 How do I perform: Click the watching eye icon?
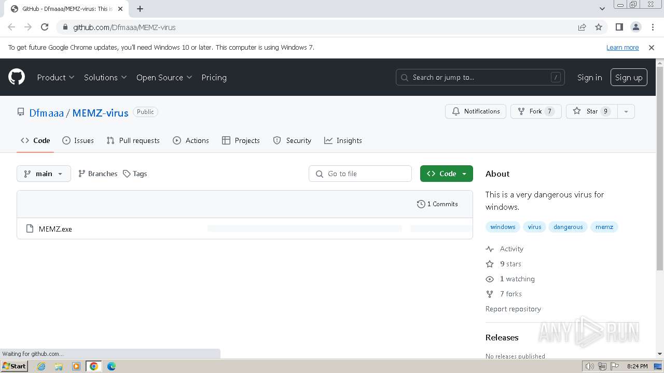(490, 279)
